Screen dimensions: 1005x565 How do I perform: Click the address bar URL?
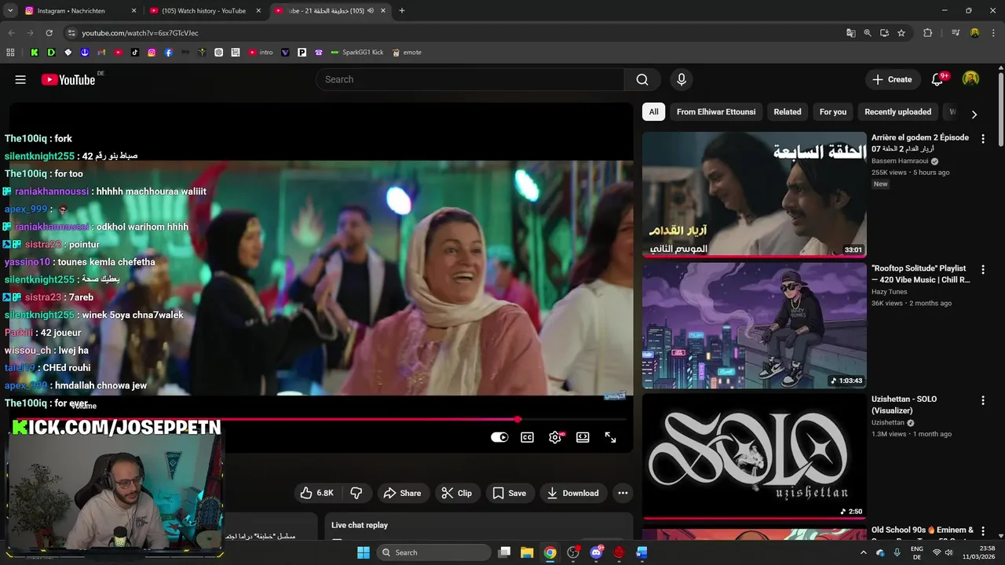(140, 33)
